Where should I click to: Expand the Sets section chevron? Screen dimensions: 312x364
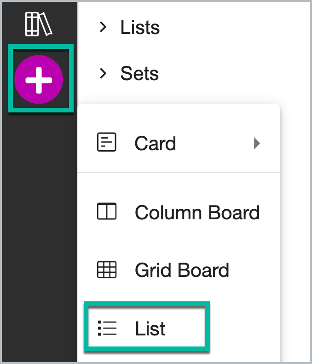(x=103, y=73)
